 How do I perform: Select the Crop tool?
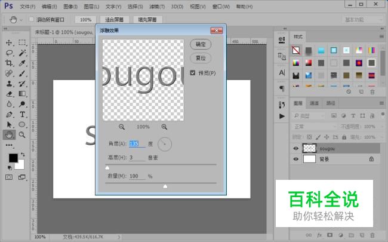tap(9, 63)
